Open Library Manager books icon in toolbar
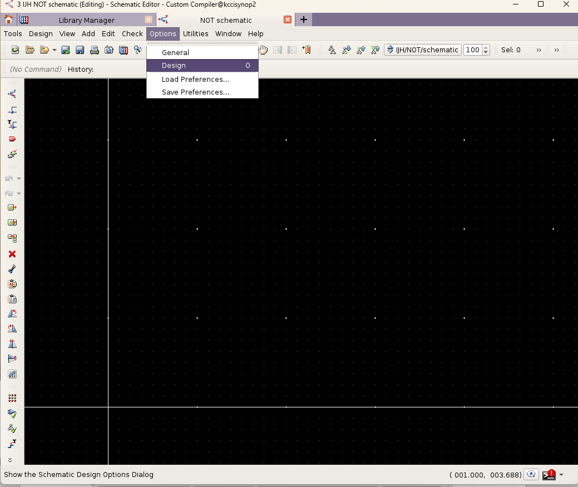 point(123,50)
